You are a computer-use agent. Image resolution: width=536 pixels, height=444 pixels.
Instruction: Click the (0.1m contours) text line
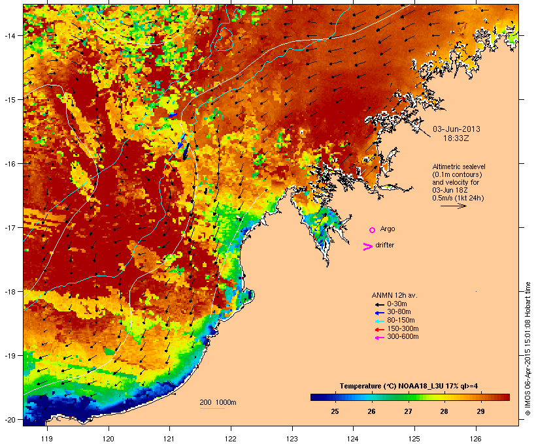point(457,174)
